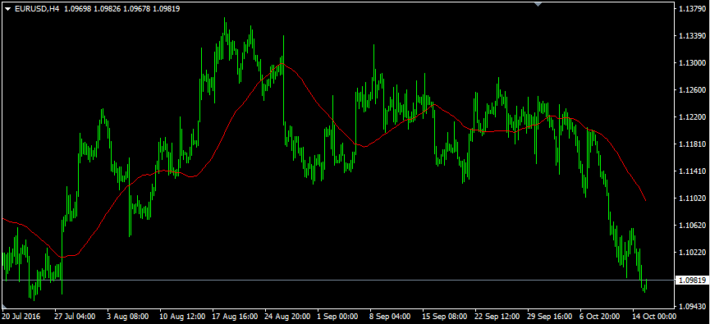Click the 1.12200 price scale label
Screen dimensions: 710x324
click(692, 117)
